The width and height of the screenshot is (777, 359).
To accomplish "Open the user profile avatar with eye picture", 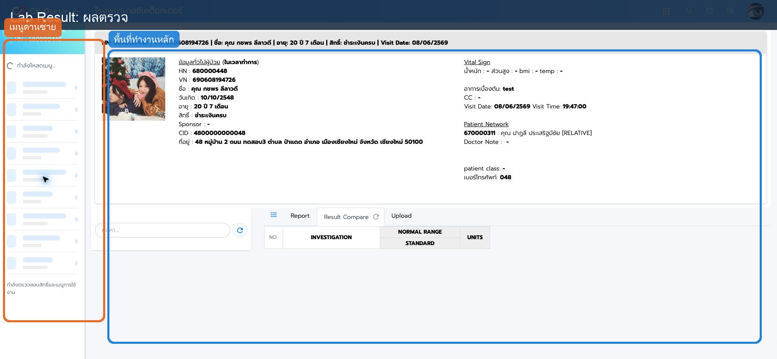I will pos(755,11).
